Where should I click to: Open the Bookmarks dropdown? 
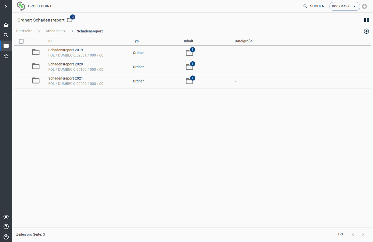tap(344, 6)
